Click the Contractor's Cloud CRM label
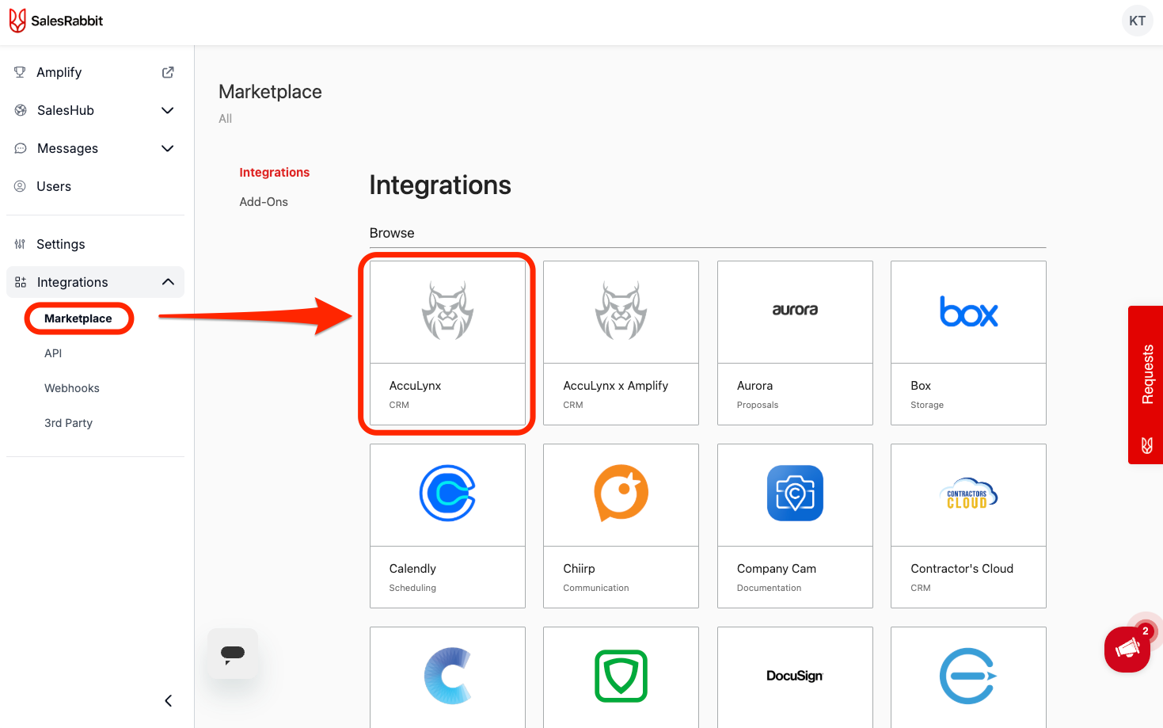 click(x=920, y=588)
